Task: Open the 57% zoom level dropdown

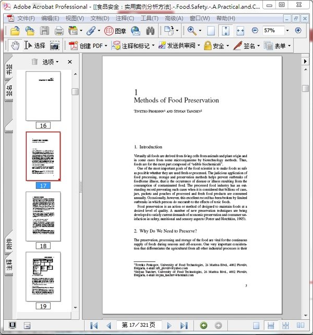Action: 288,31
